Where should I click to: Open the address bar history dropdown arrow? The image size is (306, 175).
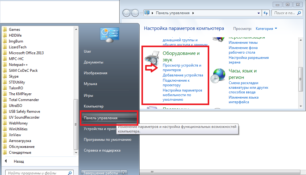tap(259, 13)
